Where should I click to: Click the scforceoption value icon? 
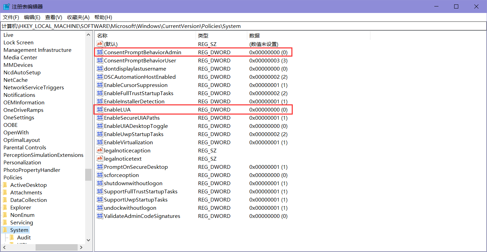100,175
